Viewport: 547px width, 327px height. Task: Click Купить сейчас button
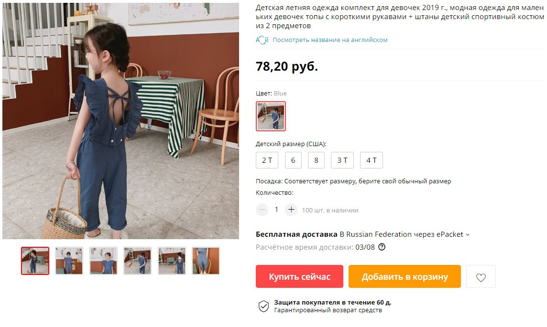(299, 276)
